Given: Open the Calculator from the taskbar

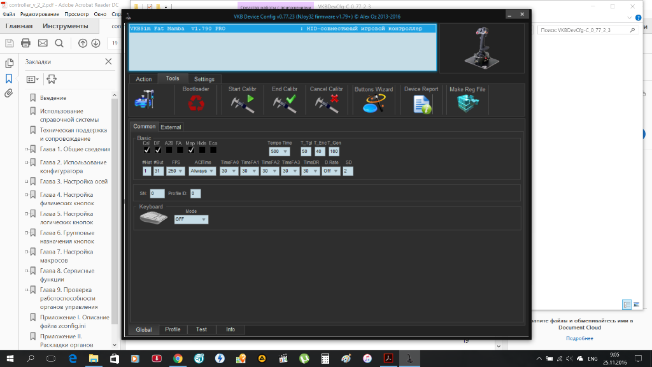Looking at the screenshot, I should (325, 359).
